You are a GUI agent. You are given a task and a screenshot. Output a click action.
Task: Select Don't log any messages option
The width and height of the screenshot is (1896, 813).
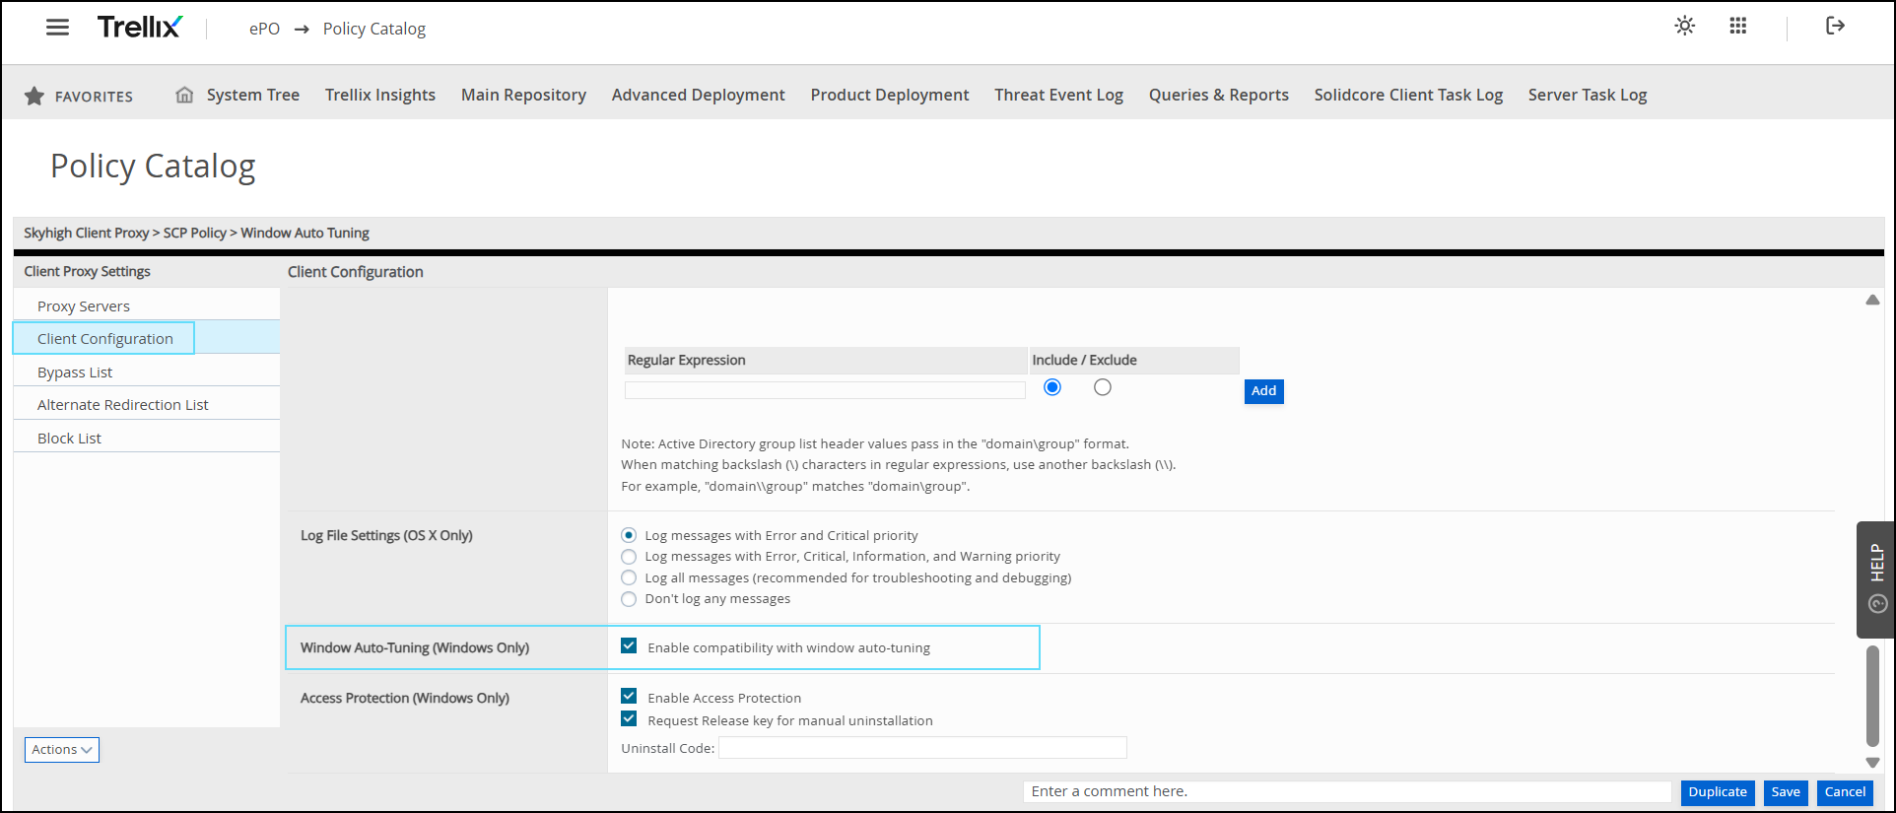pyautogui.click(x=629, y=599)
